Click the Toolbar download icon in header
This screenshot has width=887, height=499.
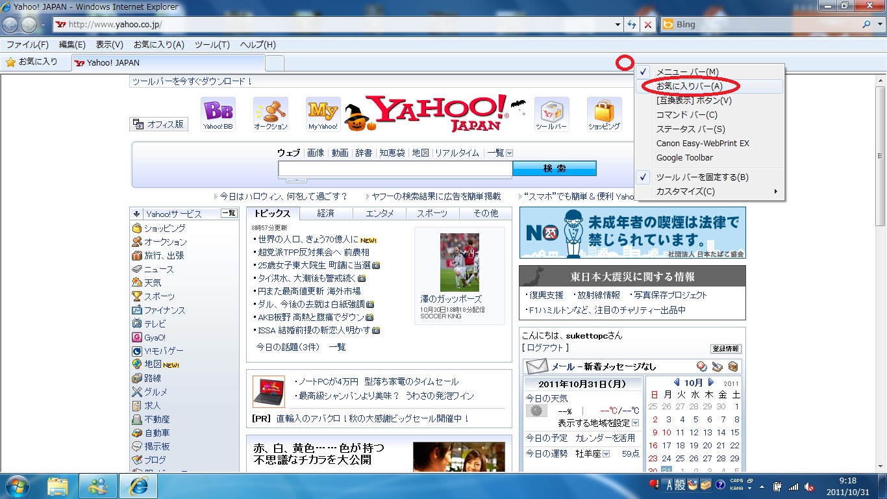tap(552, 114)
